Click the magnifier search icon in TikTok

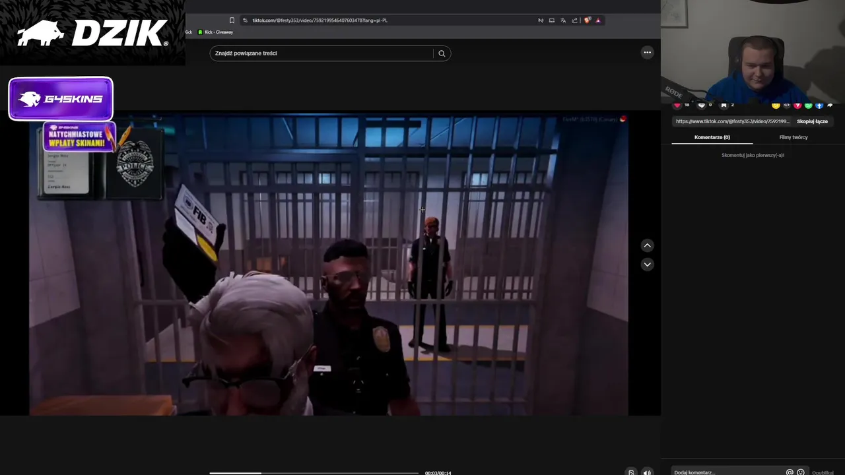(x=442, y=53)
